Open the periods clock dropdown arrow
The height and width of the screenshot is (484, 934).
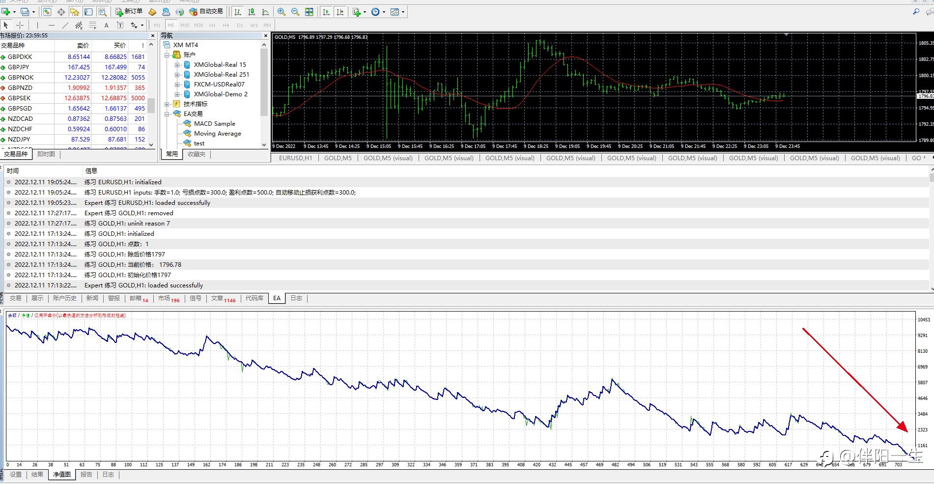[384, 12]
